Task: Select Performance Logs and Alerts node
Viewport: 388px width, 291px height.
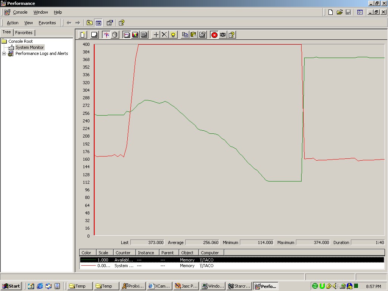Action: pyautogui.click(x=42, y=53)
